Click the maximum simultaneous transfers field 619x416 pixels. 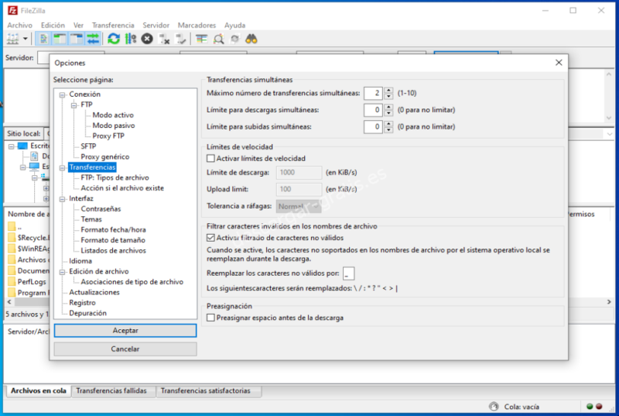(374, 93)
